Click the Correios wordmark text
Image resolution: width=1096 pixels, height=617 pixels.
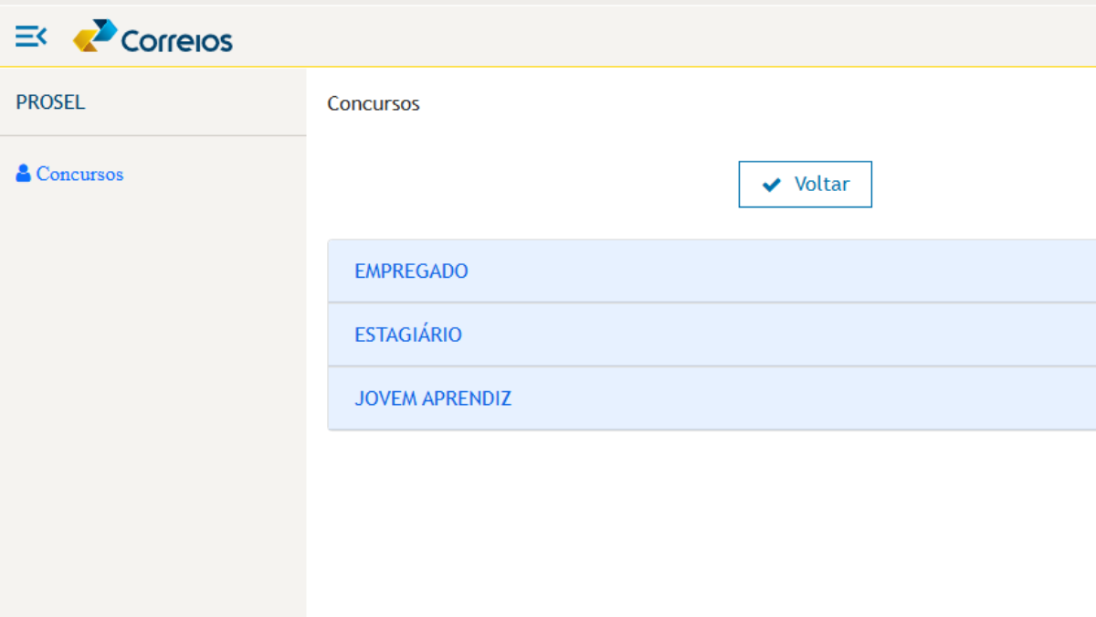pos(176,41)
